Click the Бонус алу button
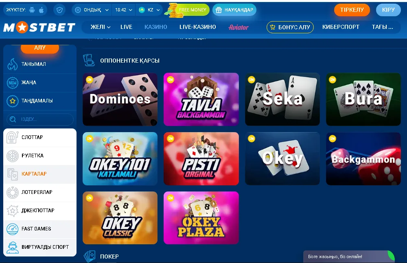 click(290, 27)
